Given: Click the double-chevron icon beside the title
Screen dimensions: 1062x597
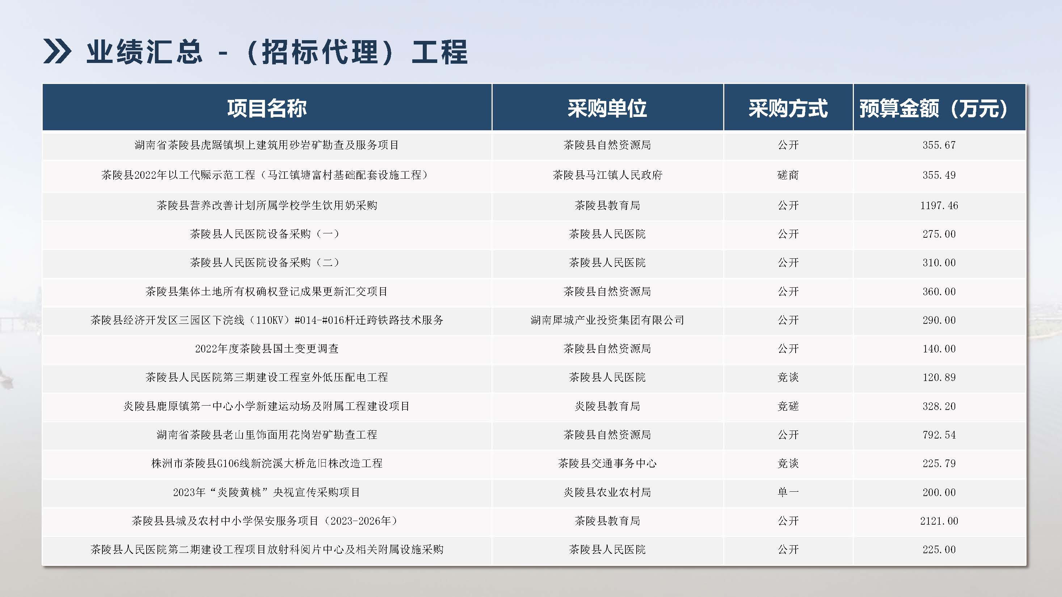Looking at the screenshot, I should pos(57,51).
